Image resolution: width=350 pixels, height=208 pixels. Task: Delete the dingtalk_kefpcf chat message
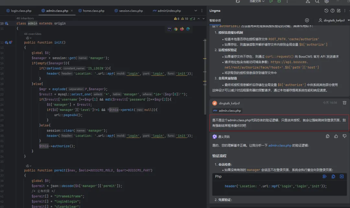pyautogui.click(x=344, y=103)
